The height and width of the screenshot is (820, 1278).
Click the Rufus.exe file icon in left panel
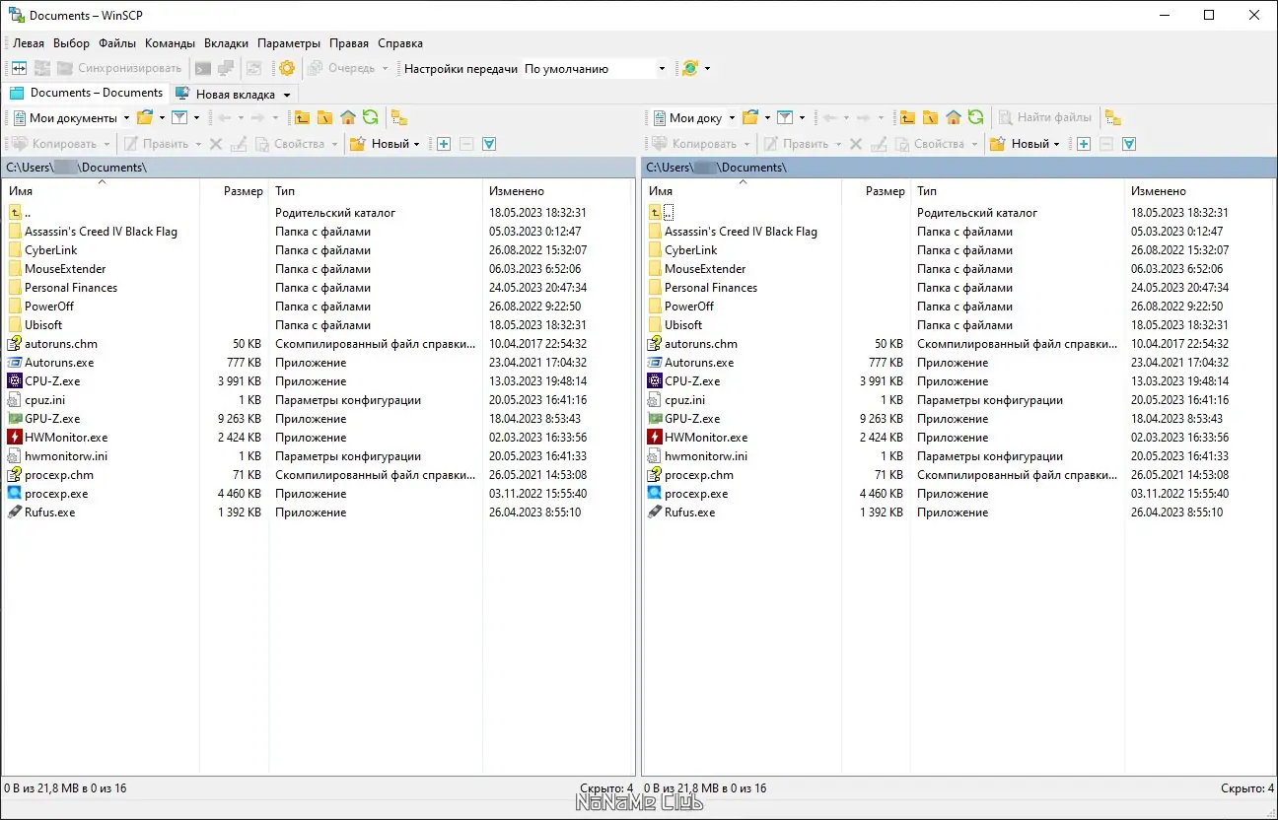coord(15,512)
